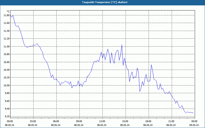The image size is (205, 128).
Task: Select the 9,60 y-axis value
Action: pyautogui.click(x=7, y=101)
